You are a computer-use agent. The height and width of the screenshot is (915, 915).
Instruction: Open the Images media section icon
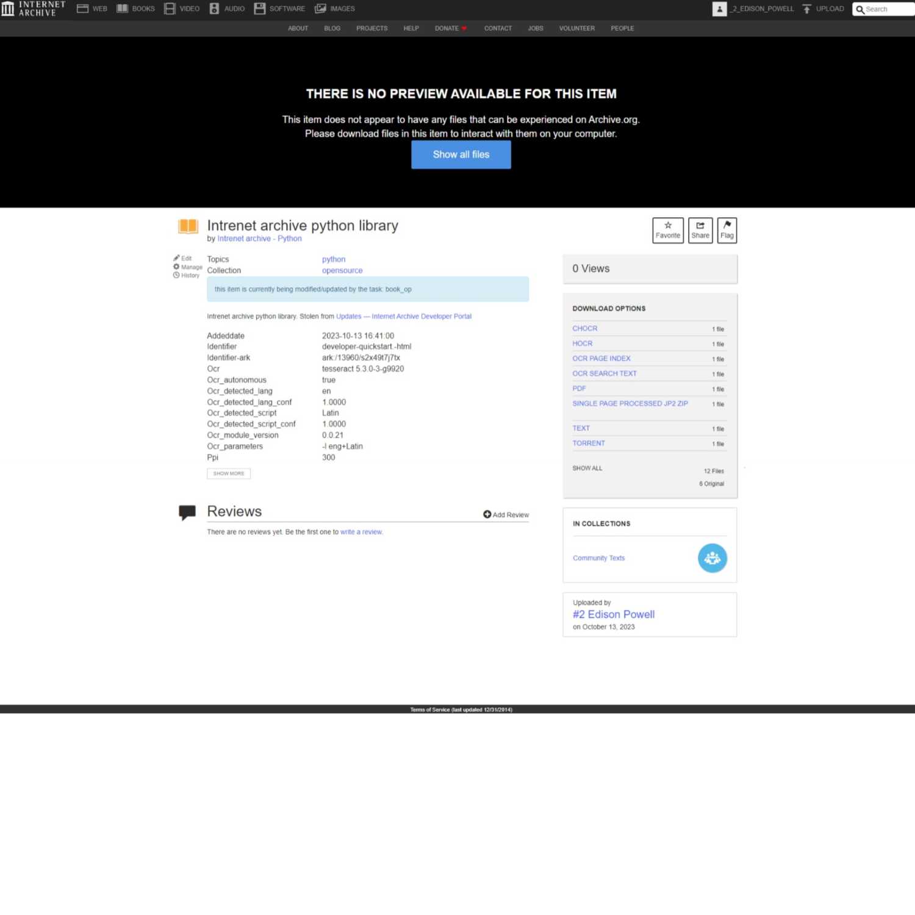[x=320, y=9]
